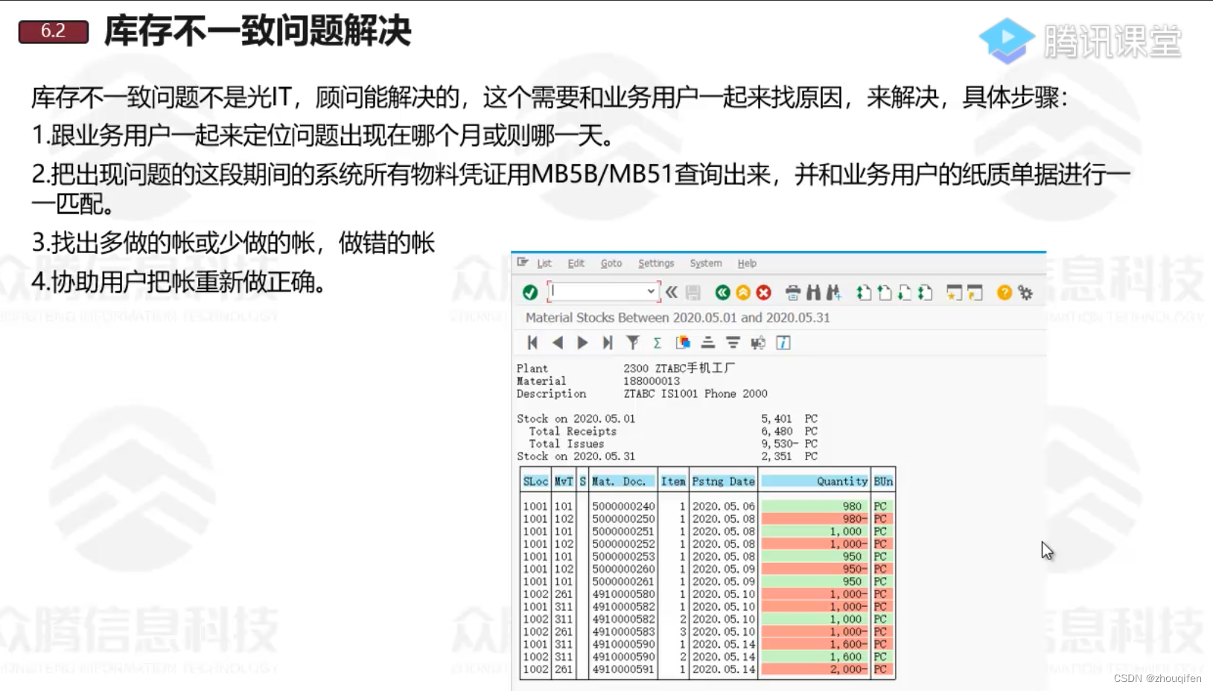Click the Pstng Date column header
Screen dimensions: 1213x691
(724, 482)
